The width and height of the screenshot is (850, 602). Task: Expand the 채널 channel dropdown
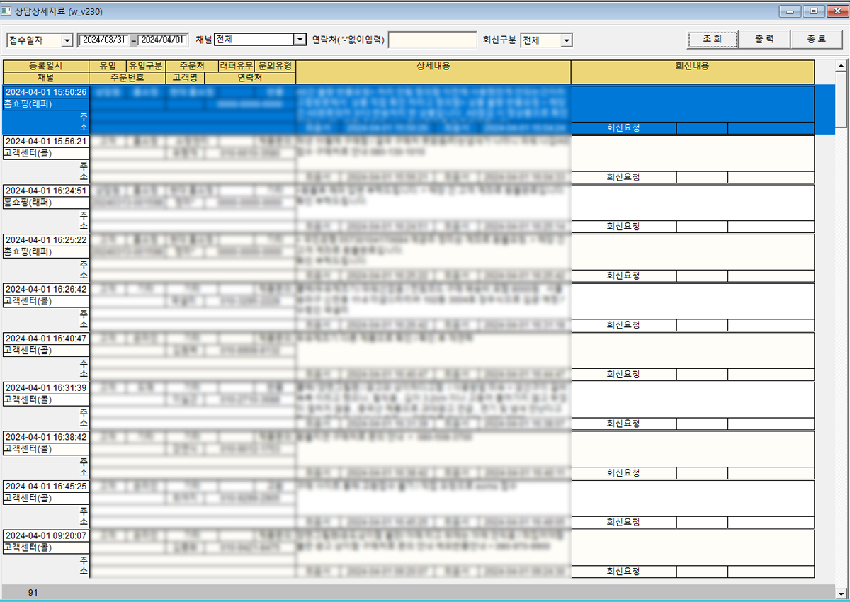pos(299,40)
